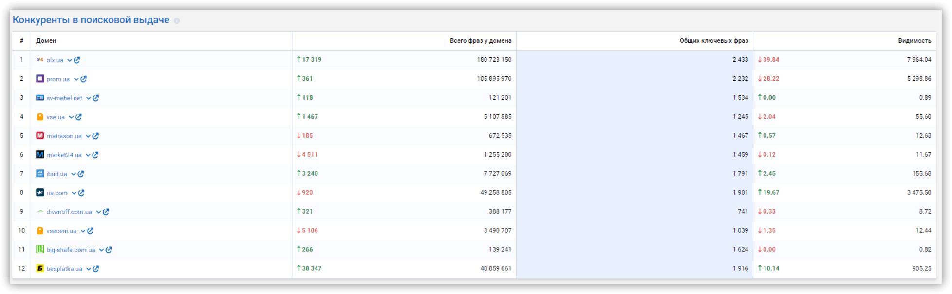Expand the dropdown chevron beside prom.ua

[x=76, y=79]
